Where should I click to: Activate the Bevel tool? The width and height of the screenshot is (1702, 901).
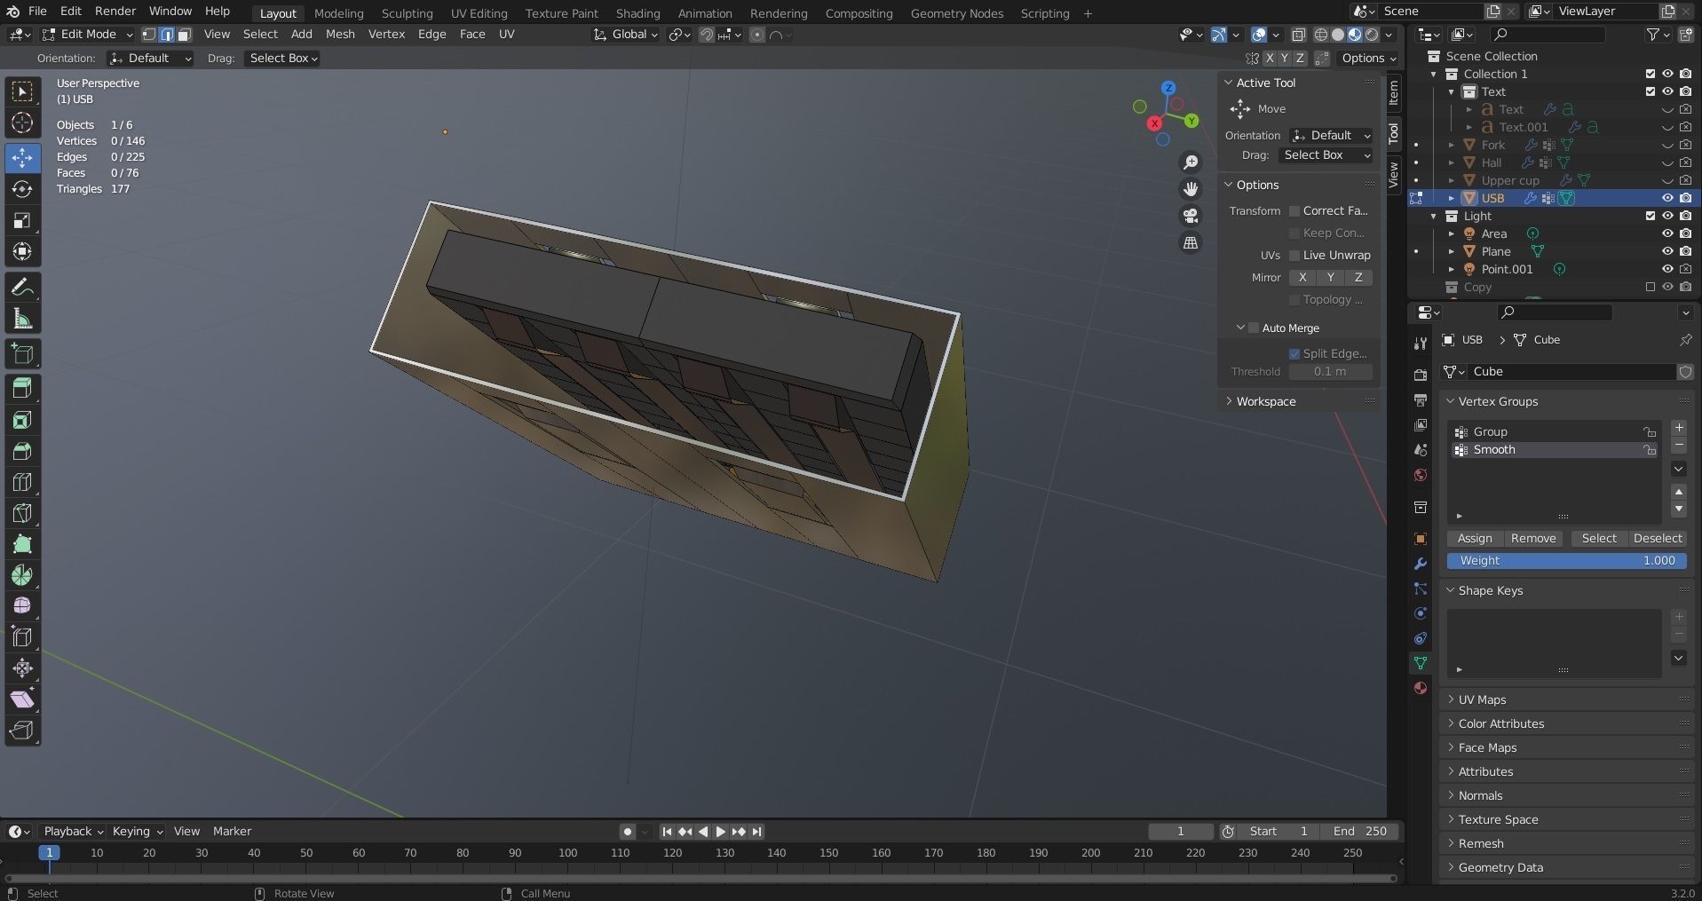coord(22,451)
